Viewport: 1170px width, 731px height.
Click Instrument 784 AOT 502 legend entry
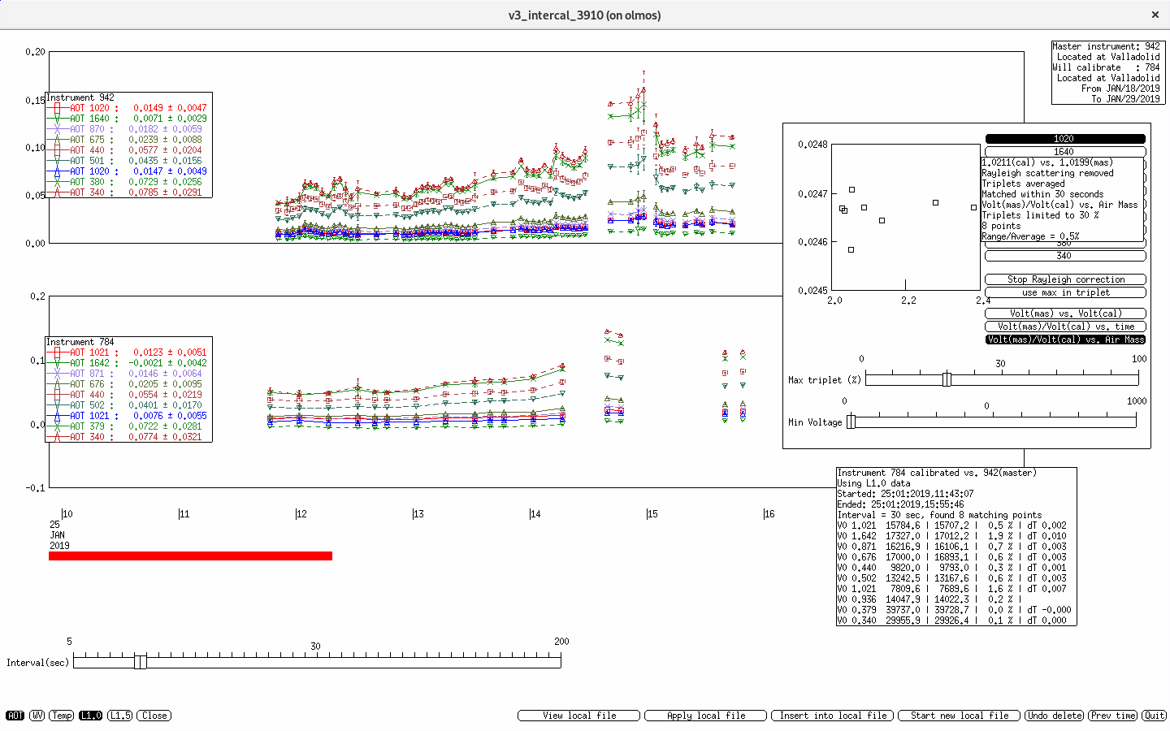click(128, 405)
